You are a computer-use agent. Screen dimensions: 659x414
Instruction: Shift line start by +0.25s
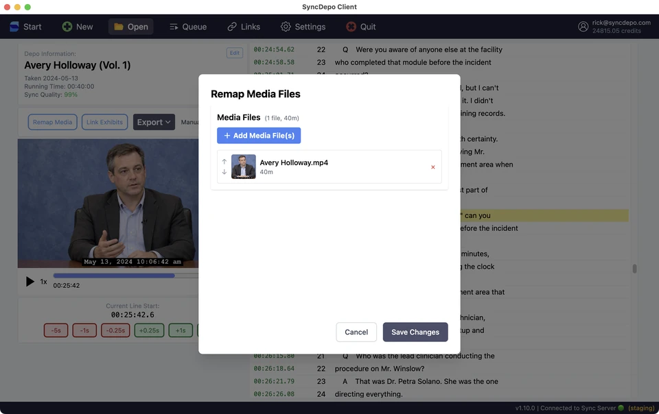coord(149,330)
